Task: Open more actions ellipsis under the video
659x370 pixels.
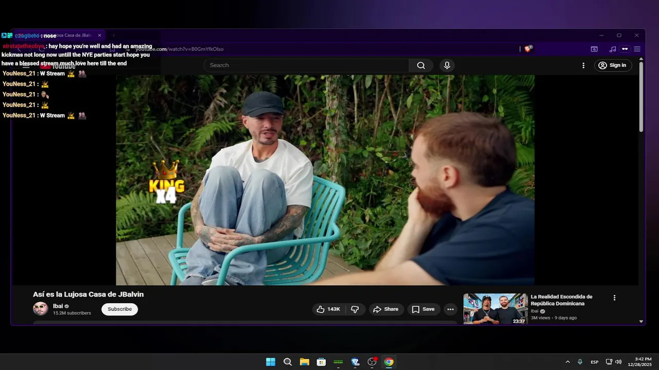Action: click(x=450, y=309)
